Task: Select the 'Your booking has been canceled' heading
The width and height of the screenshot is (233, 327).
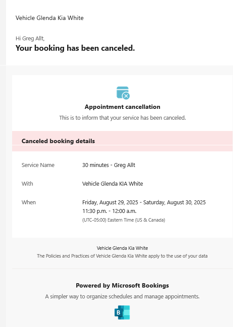Action: coord(75,48)
